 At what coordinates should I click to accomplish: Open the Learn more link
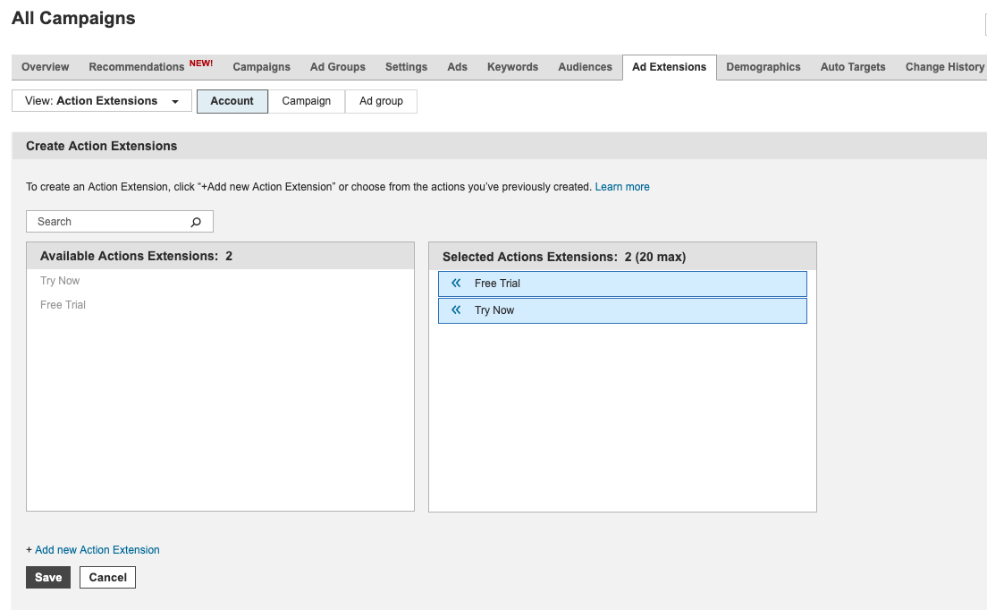coord(622,186)
